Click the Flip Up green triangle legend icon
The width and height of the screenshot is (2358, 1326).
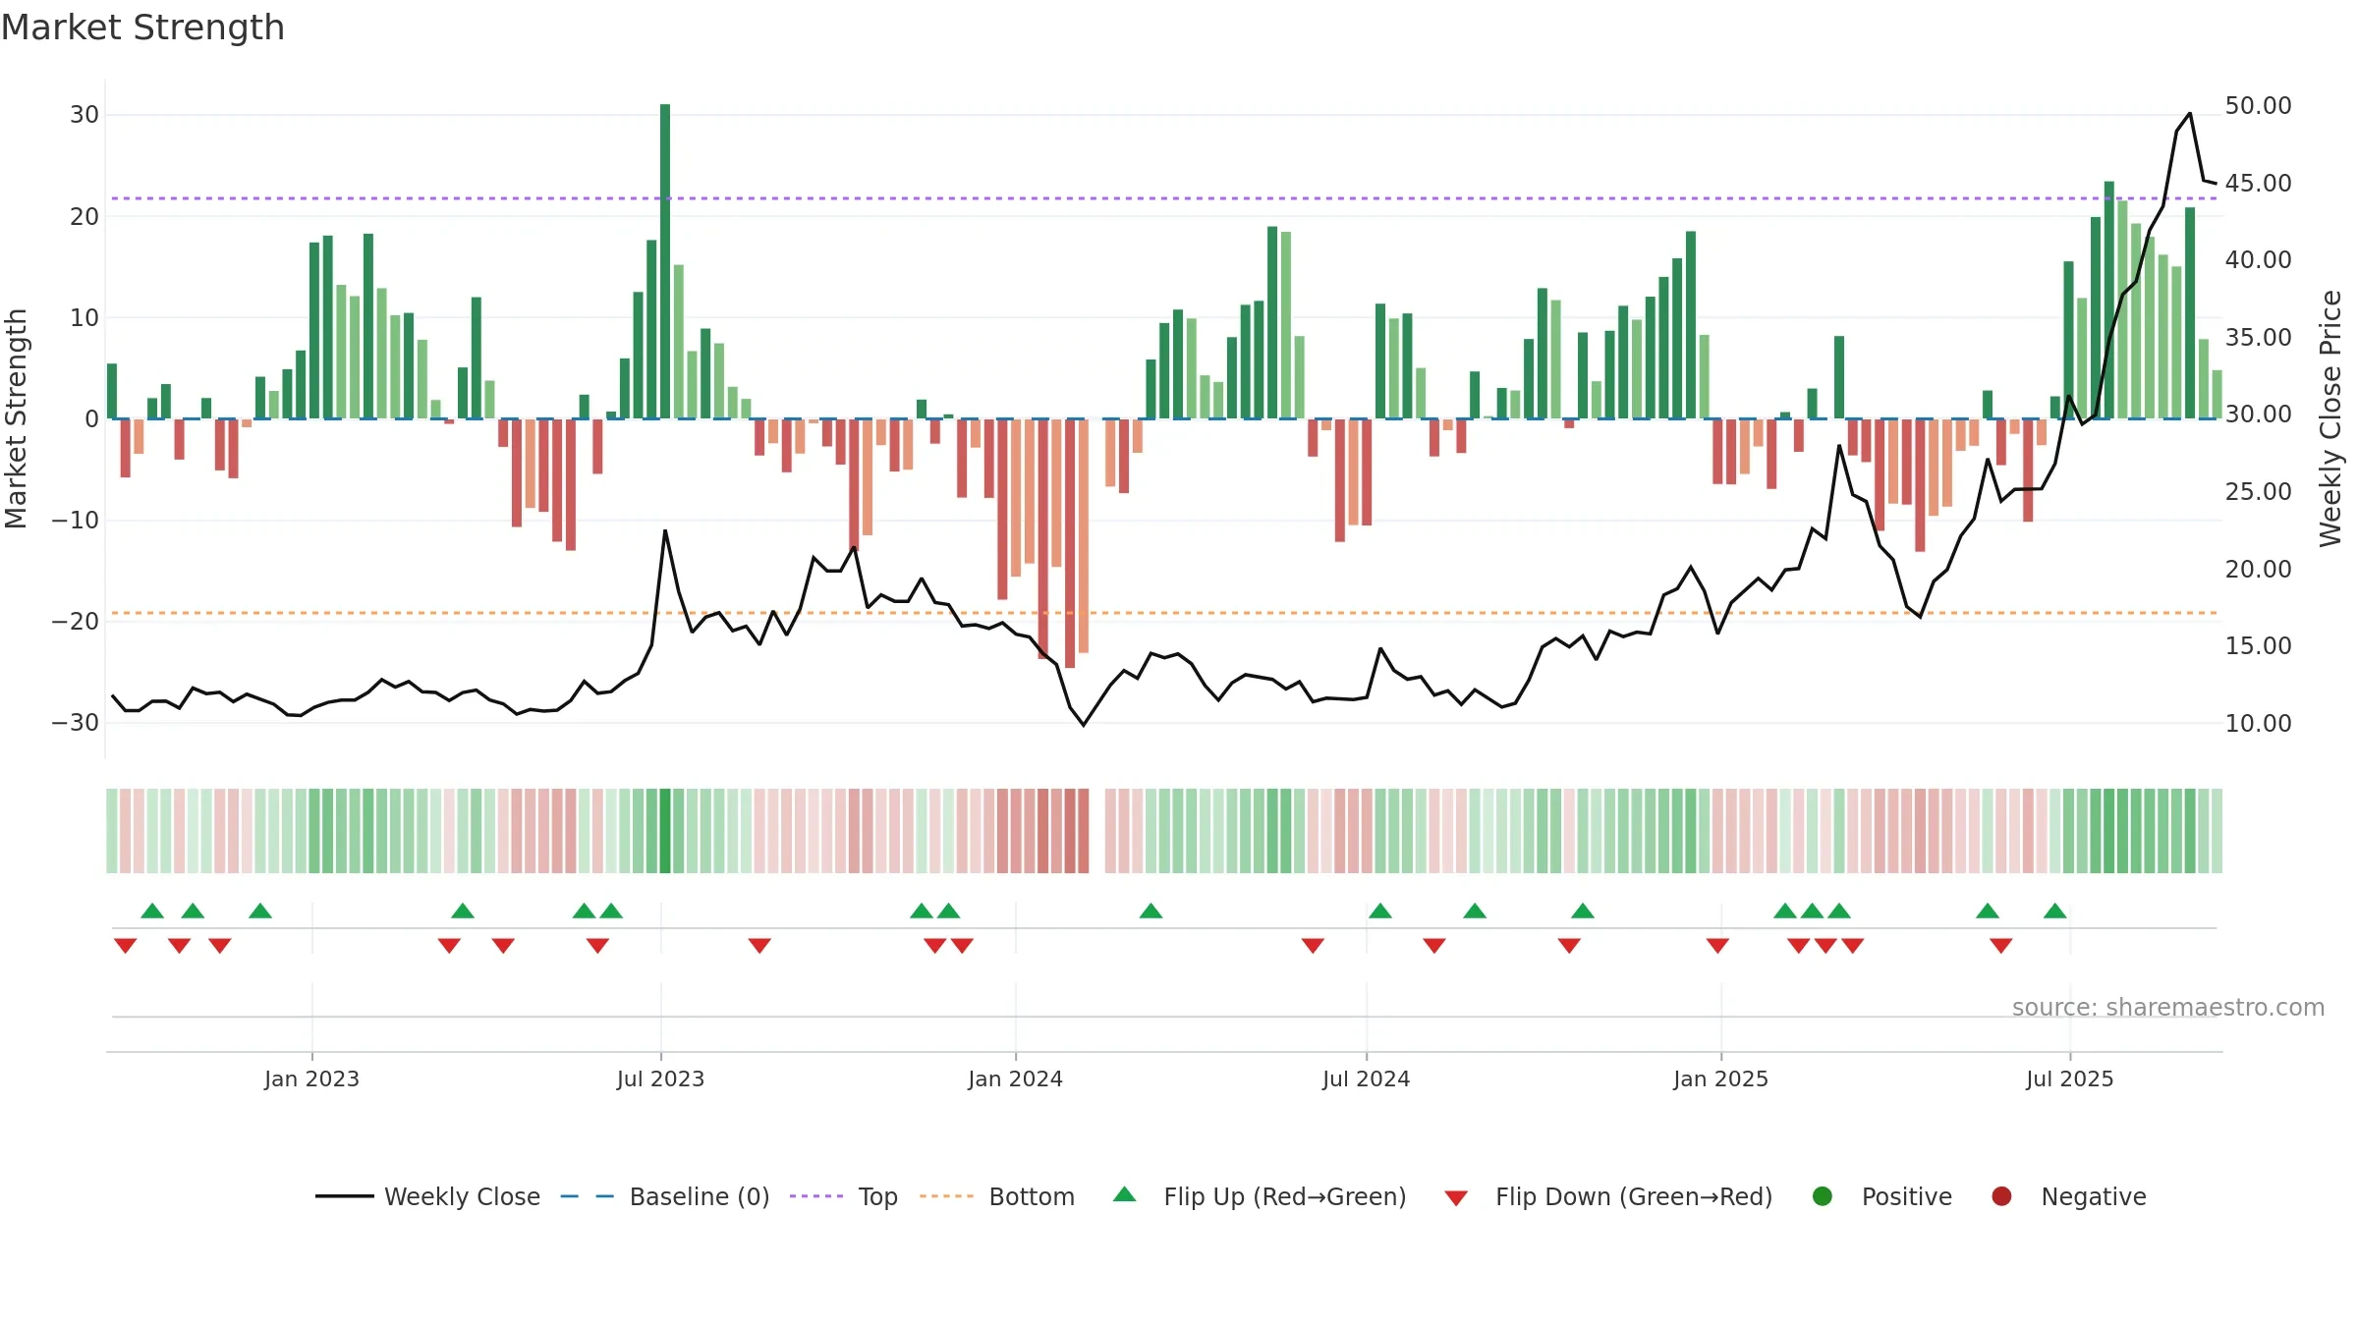(x=1125, y=1194)
